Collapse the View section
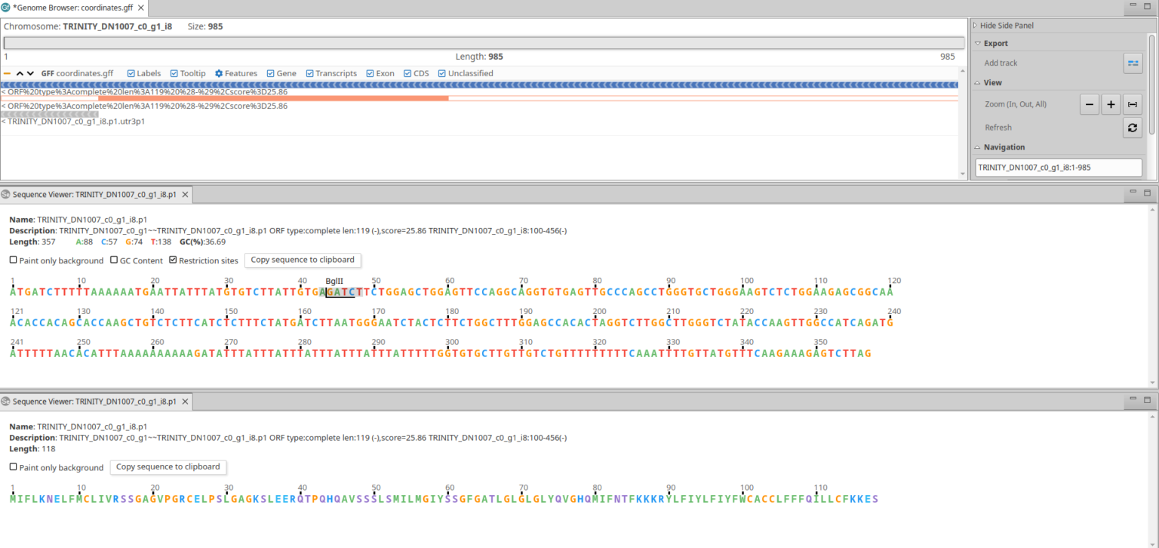1159x548 pixels. 977,82
